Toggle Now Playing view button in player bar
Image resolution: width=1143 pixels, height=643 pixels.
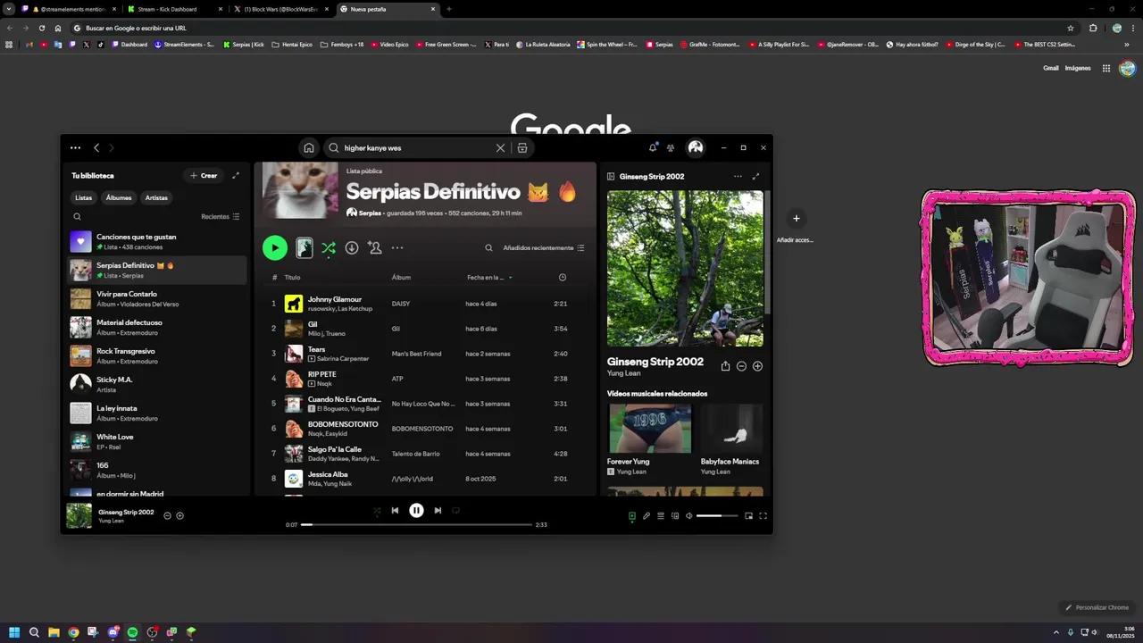(x=632, y=516)
